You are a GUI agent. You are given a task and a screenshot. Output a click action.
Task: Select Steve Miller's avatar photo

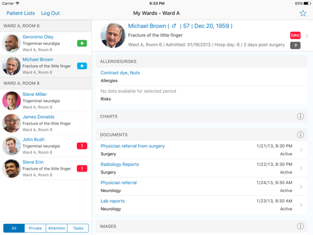click(11, 101)
